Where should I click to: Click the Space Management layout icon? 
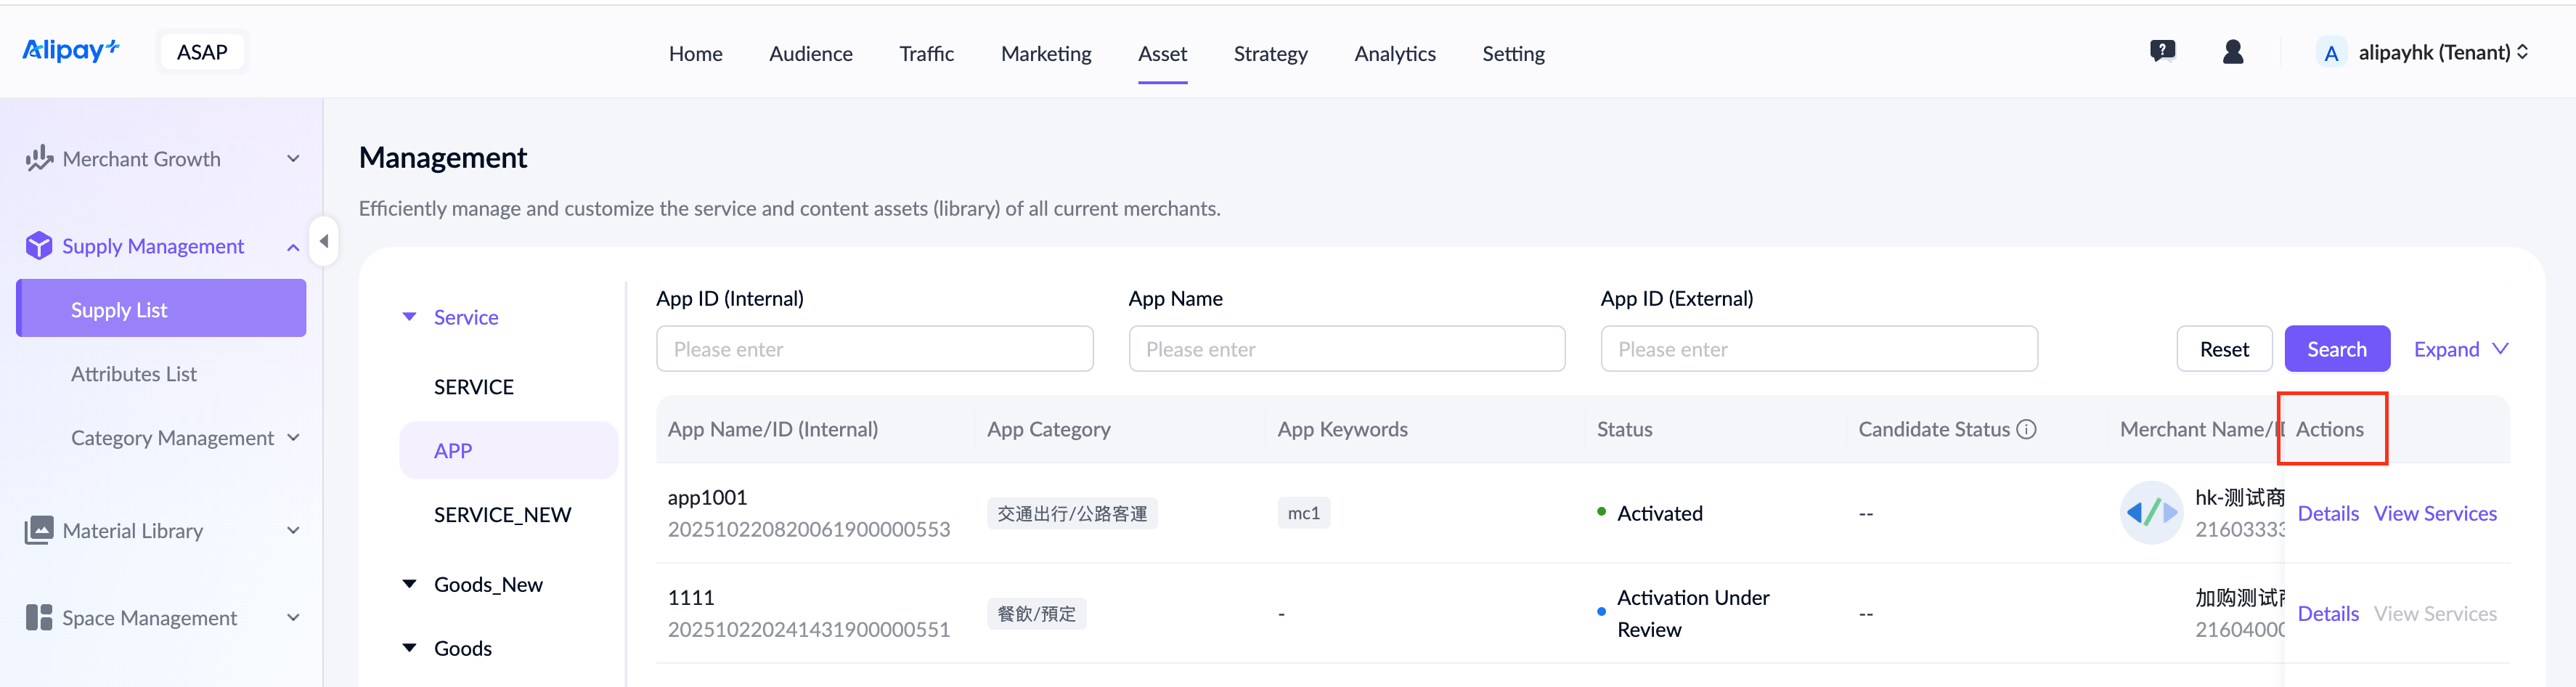39,617
